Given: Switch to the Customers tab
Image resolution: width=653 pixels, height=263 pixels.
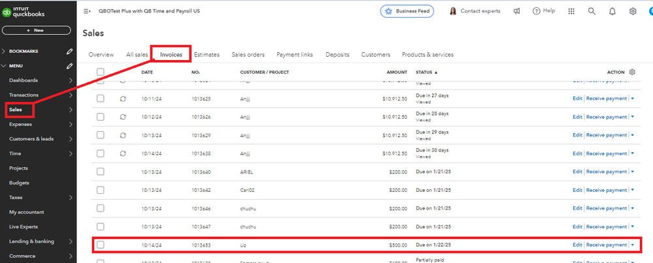Looking at the screenshot, I should tap(376, 54).
